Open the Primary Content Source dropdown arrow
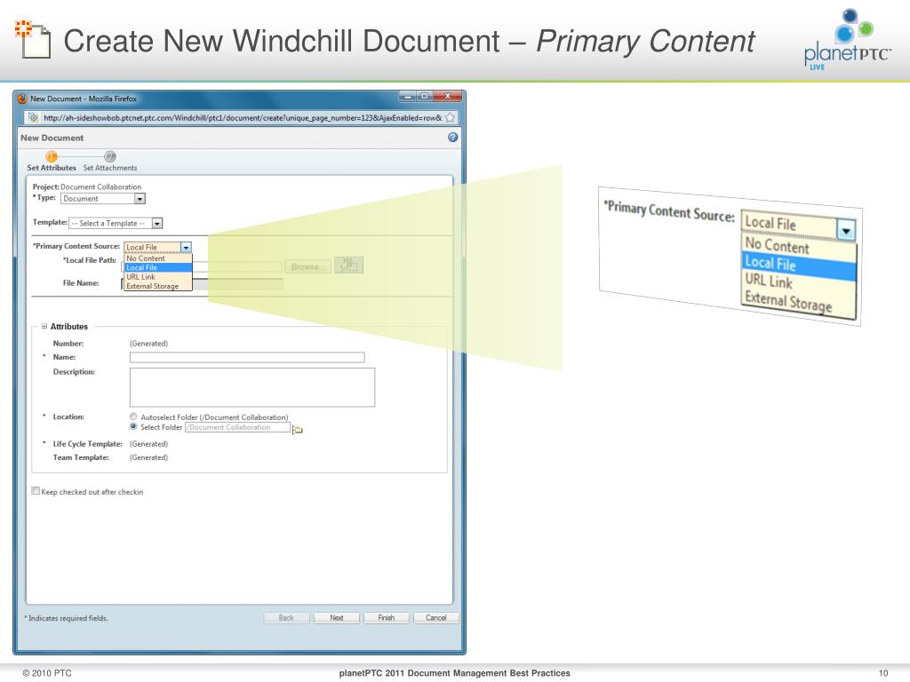Viewport: 910px width, 682px height. [x=186, y=247]
